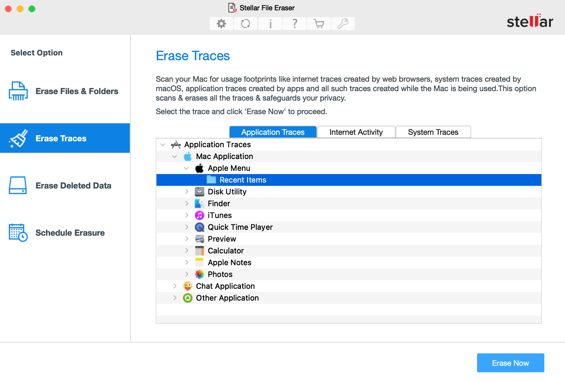The width and height of the screenshot is (565, 382).
Task: Click the green zoom window button
Action: [32, 9]
